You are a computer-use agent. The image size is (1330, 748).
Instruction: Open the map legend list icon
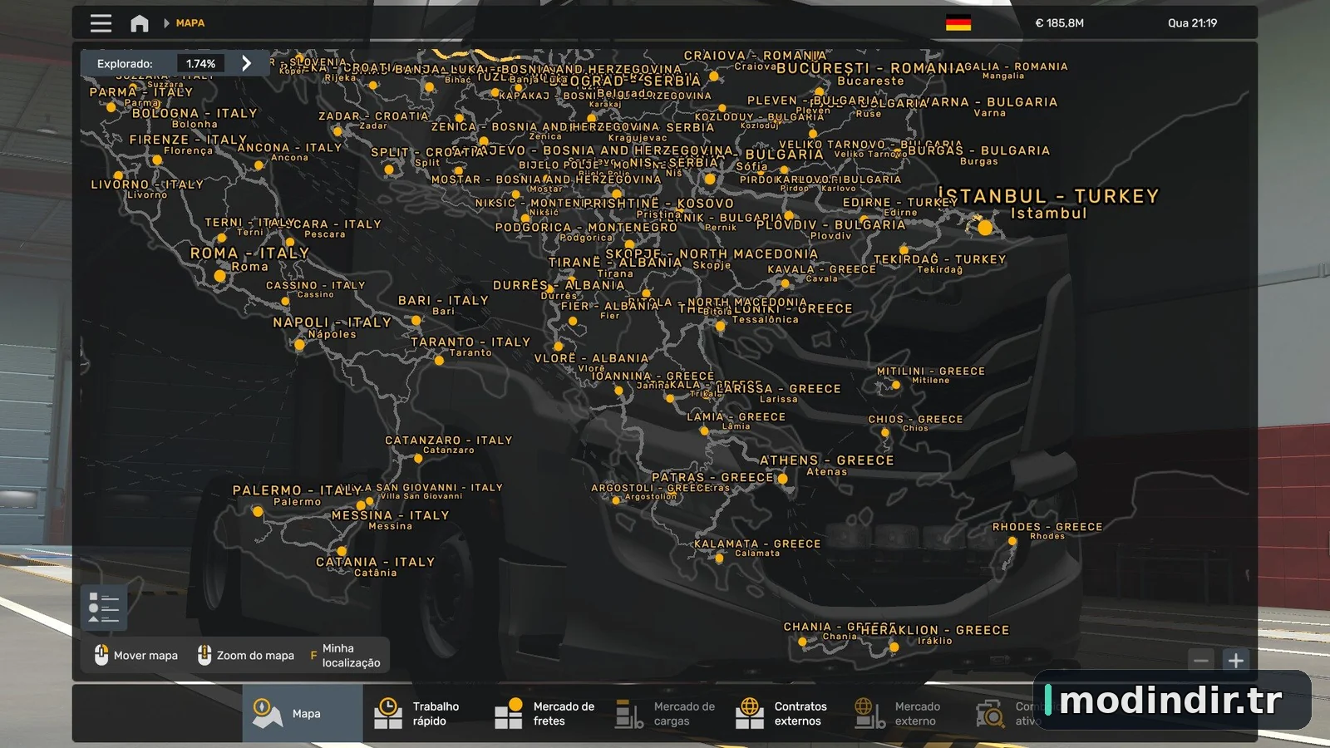click(104, 608)
